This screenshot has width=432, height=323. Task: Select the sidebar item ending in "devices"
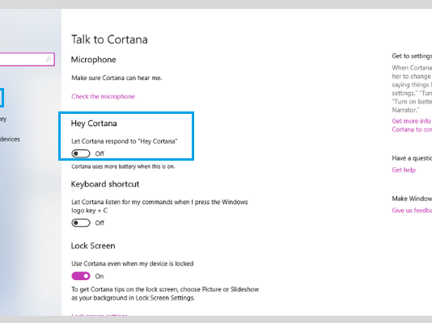10,139
